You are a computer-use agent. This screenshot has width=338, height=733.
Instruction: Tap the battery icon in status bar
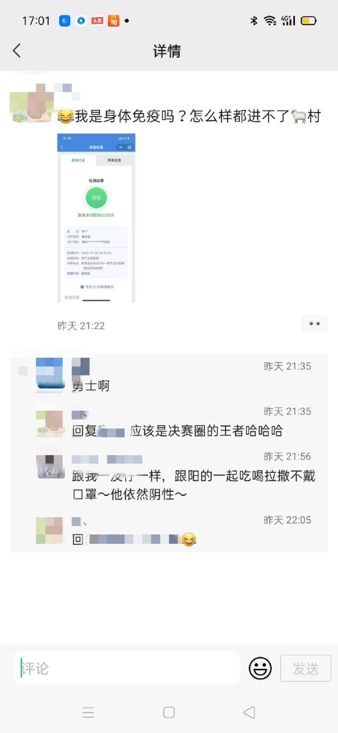point(309,21)
